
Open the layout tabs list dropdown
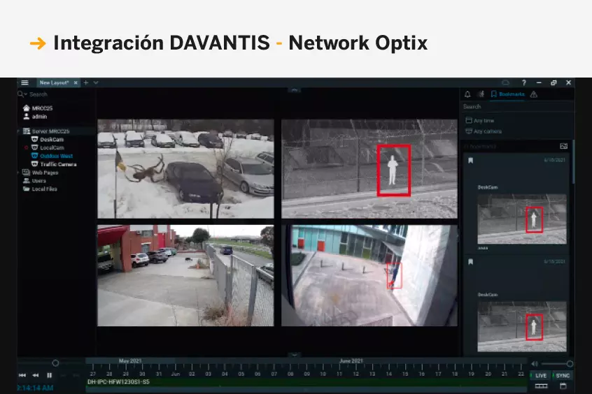click(96, 82)
